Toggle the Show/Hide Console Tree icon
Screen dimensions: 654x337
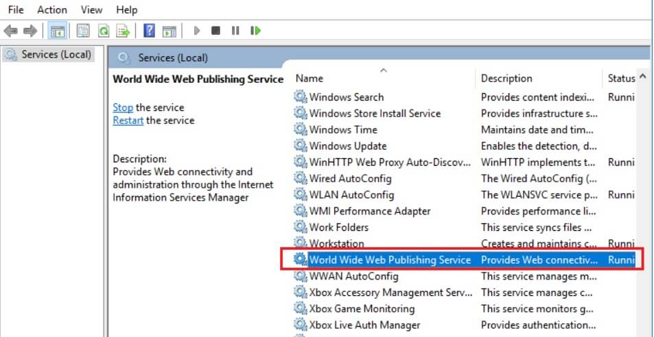tap(58, 31)
